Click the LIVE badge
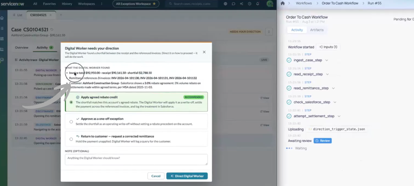Screen dimensions: 414x186 click(x=264, y=60)
